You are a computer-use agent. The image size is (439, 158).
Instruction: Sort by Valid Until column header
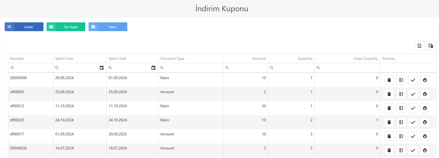coord(132,58)
